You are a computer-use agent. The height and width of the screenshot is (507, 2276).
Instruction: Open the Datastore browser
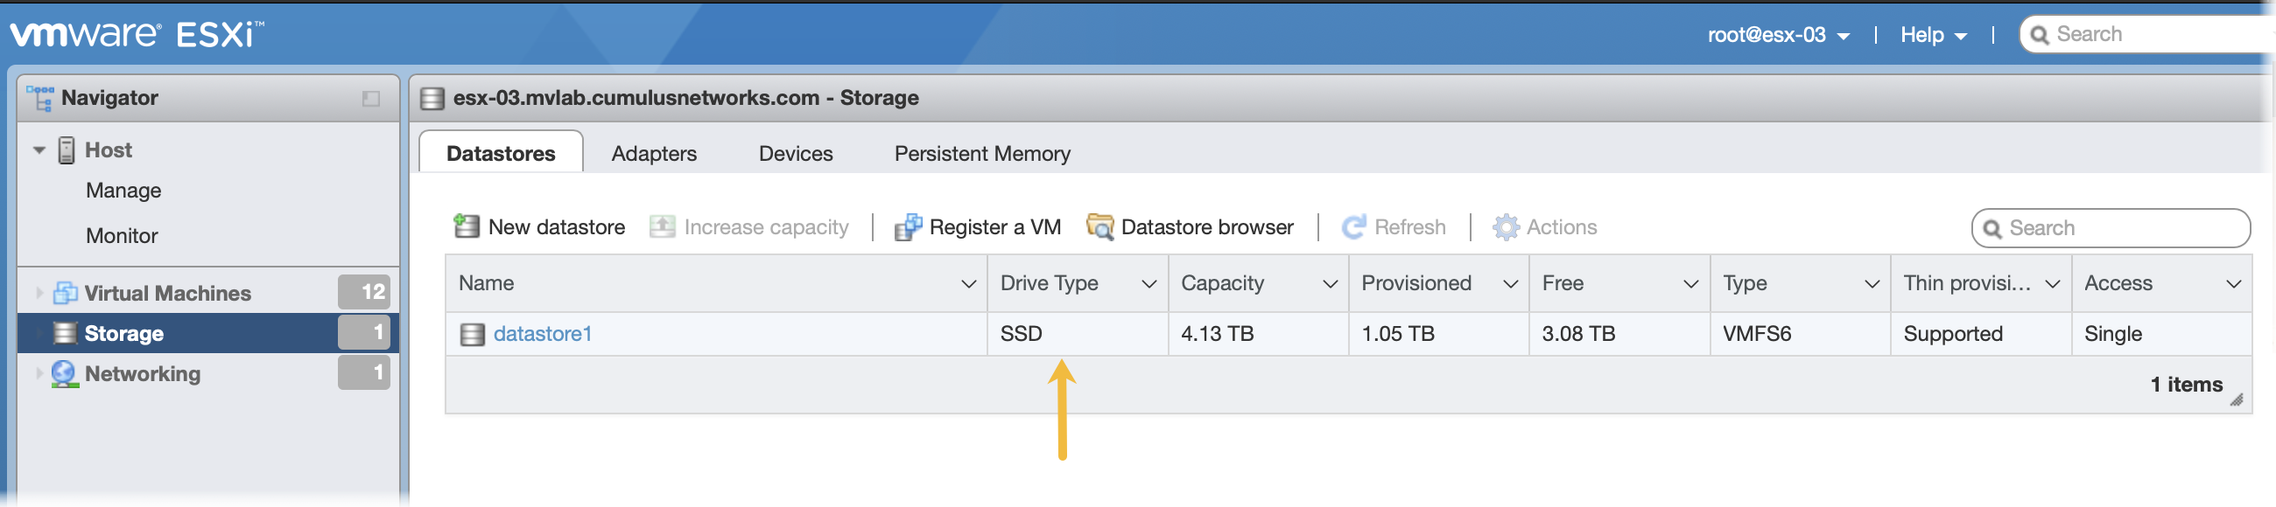pos(1191,226)
